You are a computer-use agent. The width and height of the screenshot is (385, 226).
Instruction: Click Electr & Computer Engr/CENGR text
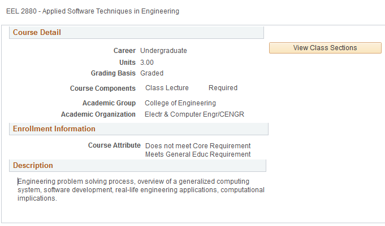tap(194, 114)
